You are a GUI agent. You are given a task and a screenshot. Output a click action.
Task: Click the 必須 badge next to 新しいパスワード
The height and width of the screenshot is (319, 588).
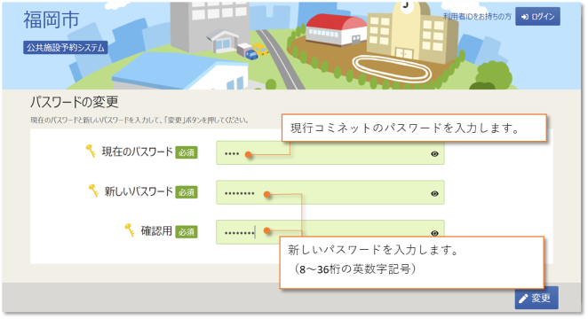coord(187,192)
